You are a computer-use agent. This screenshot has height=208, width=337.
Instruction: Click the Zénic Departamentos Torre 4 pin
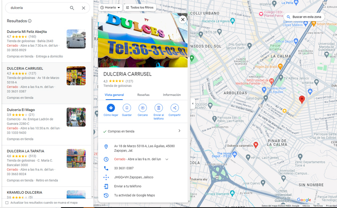tap(300, 157)
